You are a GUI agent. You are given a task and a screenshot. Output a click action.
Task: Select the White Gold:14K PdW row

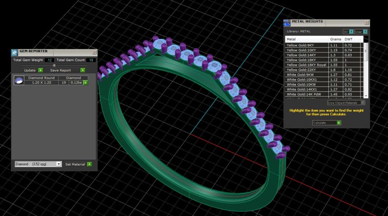coord(324,94)
